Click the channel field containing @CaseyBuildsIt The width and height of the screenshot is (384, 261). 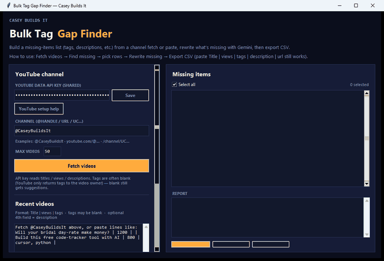[82, 131]
